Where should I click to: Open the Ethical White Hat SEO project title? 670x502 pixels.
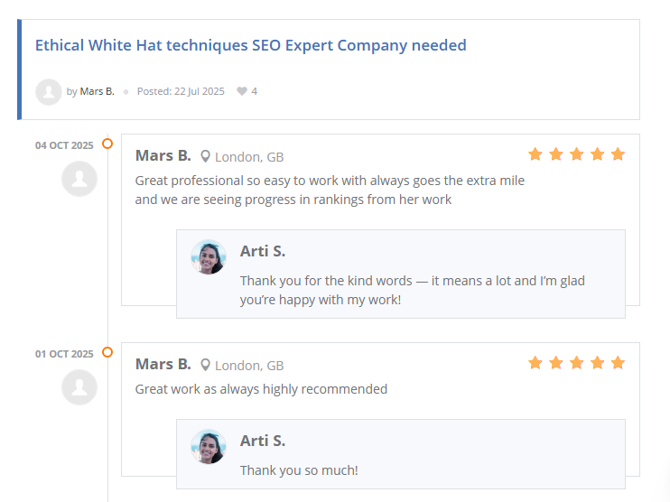point(250,45)
